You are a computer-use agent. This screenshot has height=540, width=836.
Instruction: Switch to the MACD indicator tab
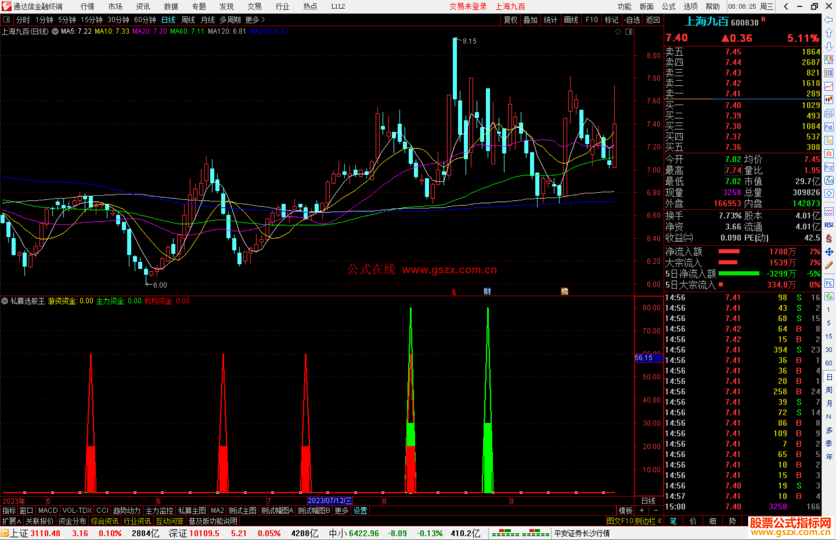point(48,511)
